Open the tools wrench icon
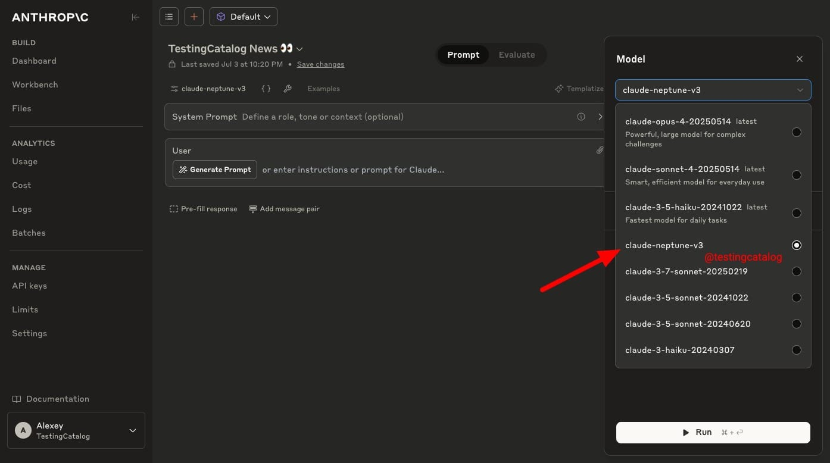This screenshot has height=463, width=830. 288,89
